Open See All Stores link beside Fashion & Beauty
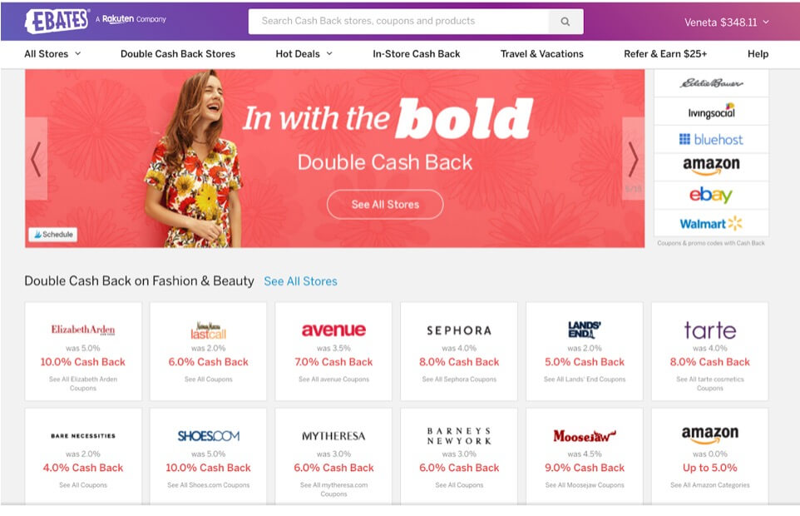 [x=300, y=281]
